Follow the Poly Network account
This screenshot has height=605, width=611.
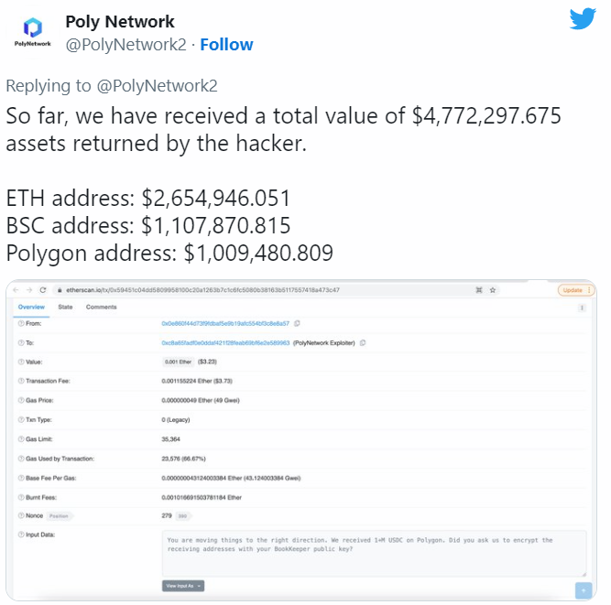coord(226,44)
